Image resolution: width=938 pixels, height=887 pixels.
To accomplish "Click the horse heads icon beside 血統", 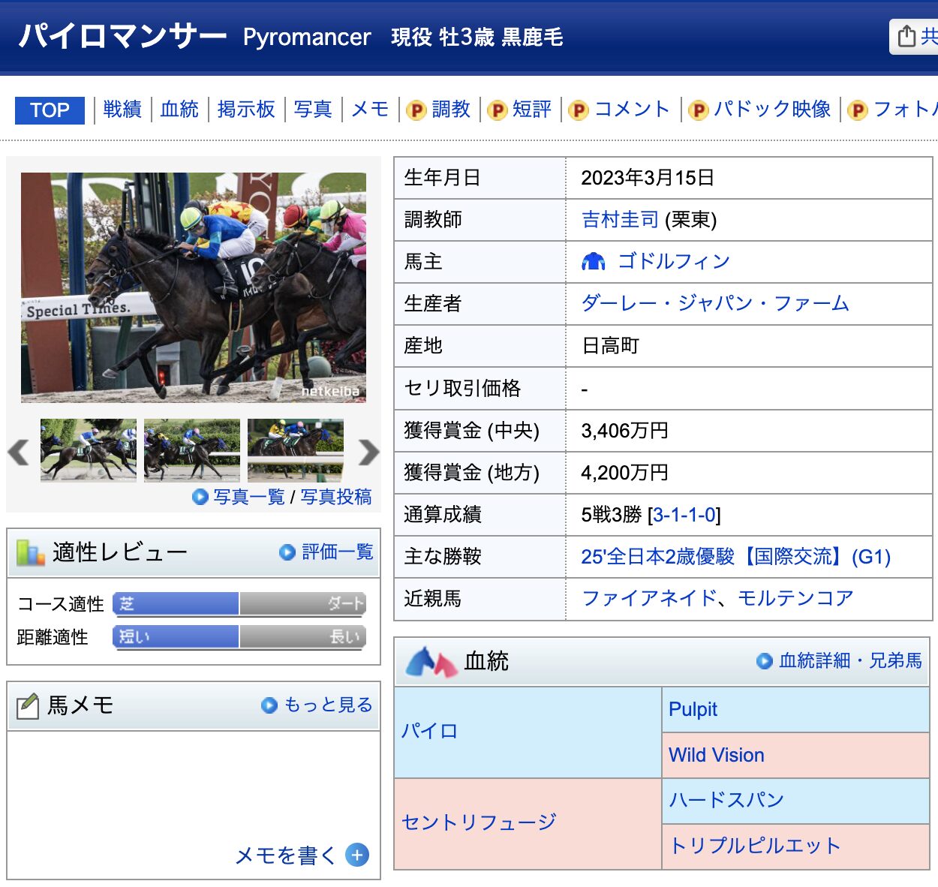I will (431, 661).
